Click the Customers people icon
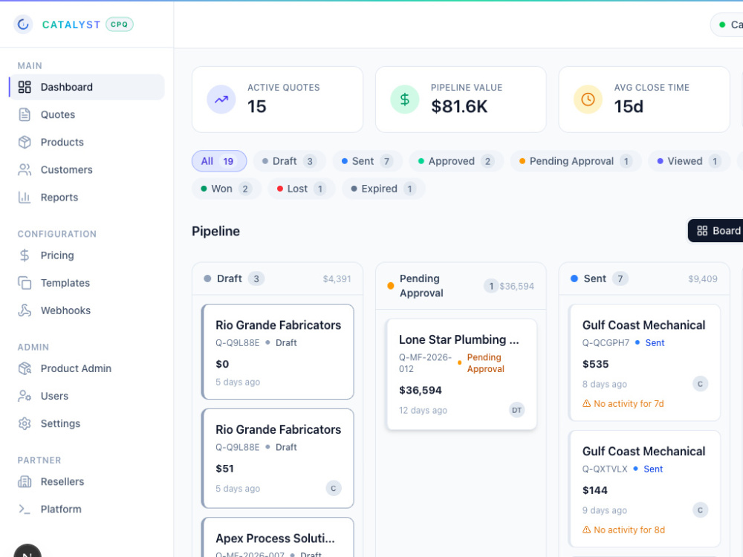Viewport: 743px width, 557px height. tap(25, 169)
